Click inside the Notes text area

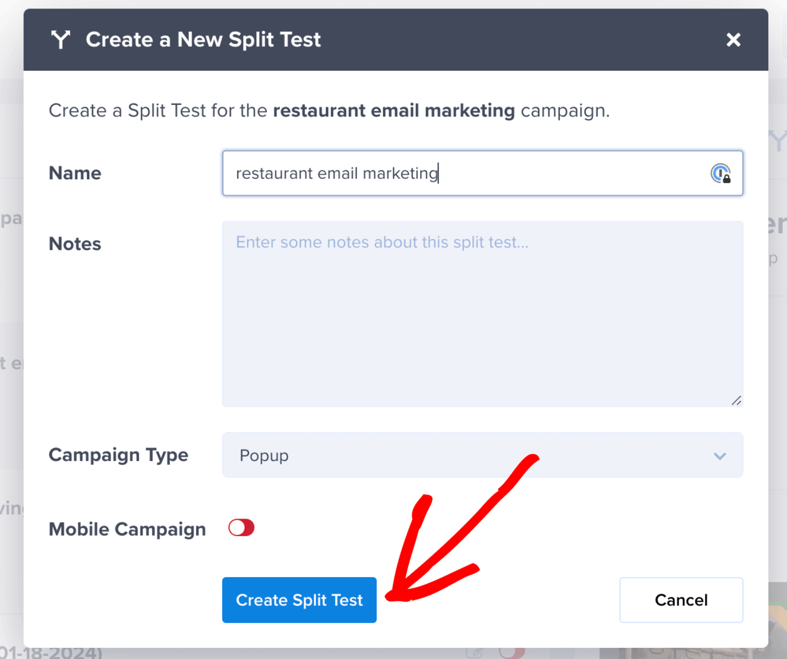[482, 313]
